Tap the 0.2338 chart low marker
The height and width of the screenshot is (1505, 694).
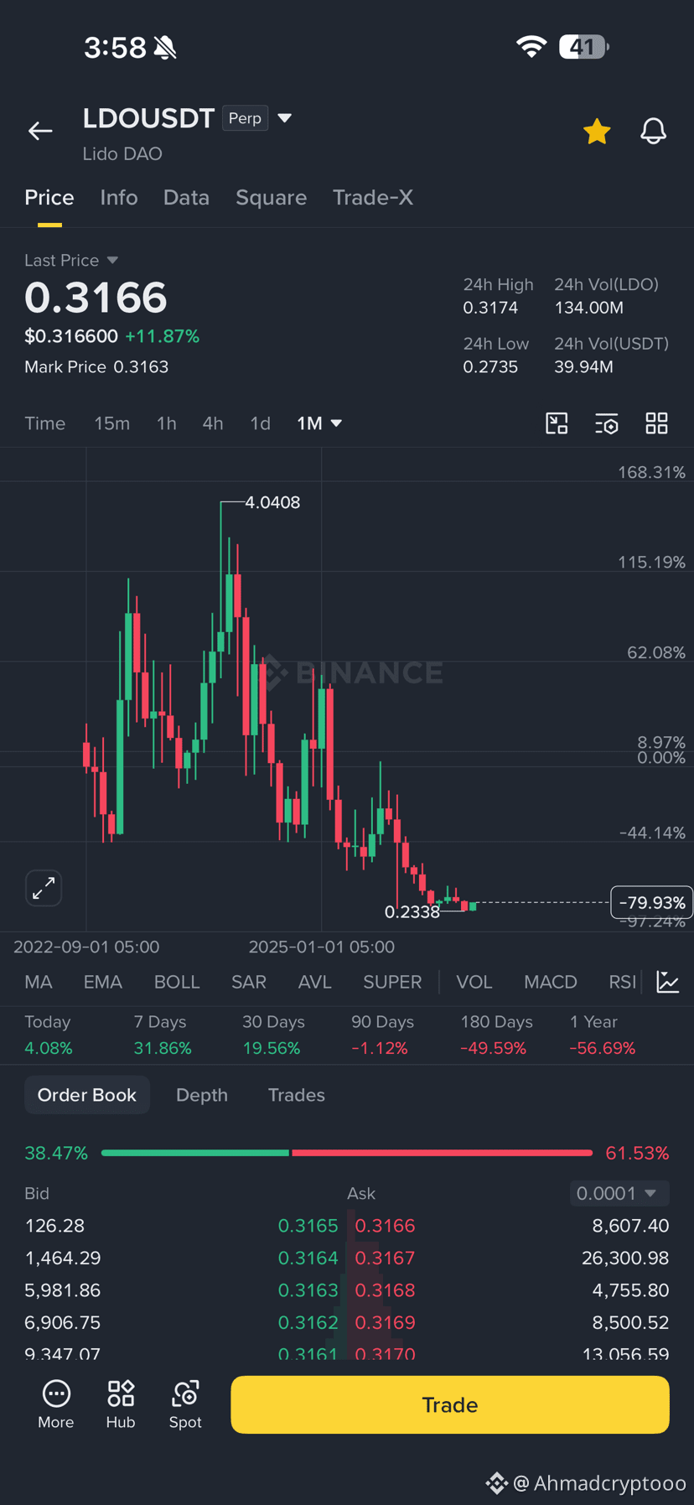[412, 911]
